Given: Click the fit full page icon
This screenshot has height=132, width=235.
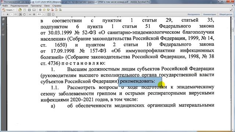Looking at the screenshot, I should click(x=53, y=14).
